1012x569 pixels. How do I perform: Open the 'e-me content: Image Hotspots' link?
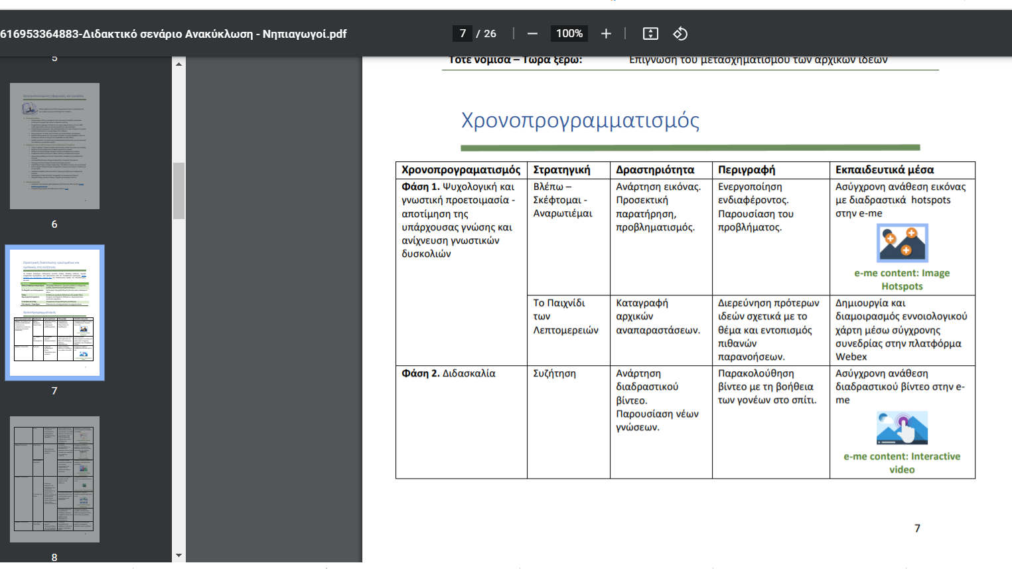tap(902, 280)
